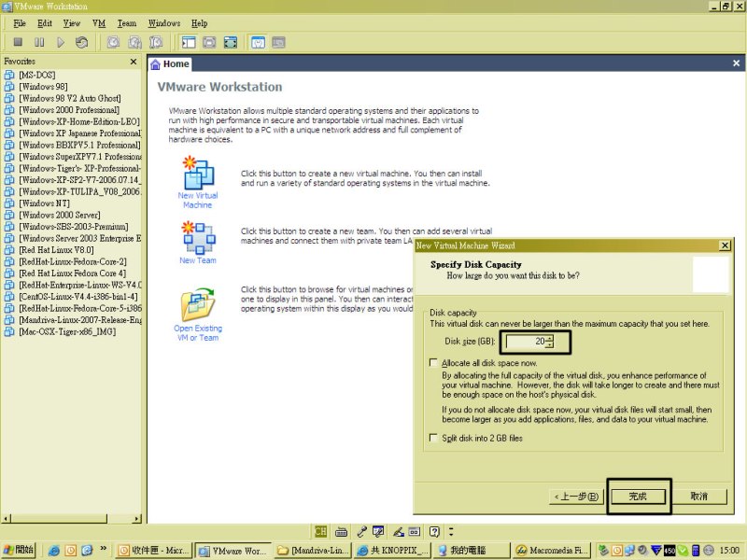Enable Split disk into 2 GB files
Image resolution: width=747 pixels, height=560 pixels.
point(433,438)
